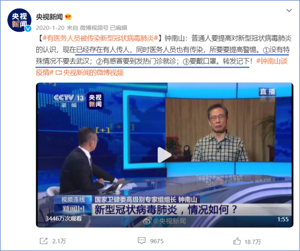
Task: Click the crown membership icon beside 央视新闻
Action: pyautogui.click(x=68, y=17)
